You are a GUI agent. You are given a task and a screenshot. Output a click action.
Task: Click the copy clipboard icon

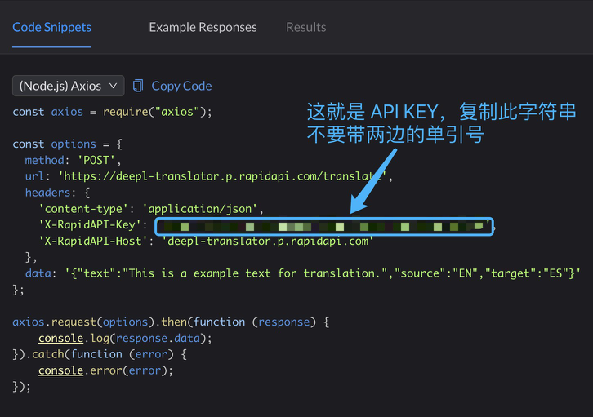138,86
